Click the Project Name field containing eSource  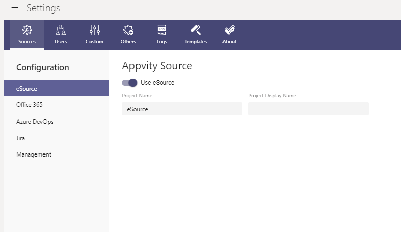182,109
